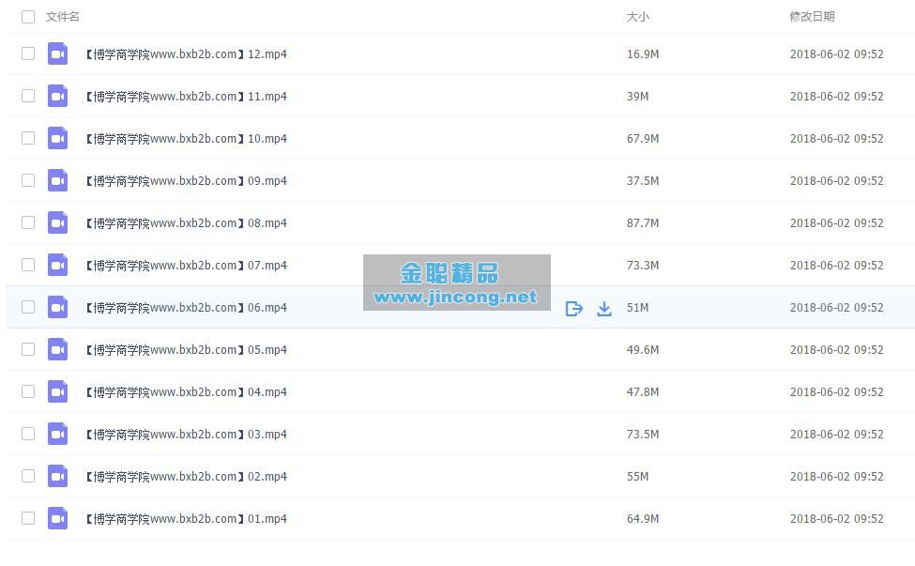Open file name ending in 03.mp4

tap(186, 435)
